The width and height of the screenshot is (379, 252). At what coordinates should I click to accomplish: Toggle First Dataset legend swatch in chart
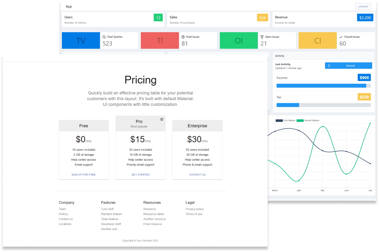(x=279, y=120)
